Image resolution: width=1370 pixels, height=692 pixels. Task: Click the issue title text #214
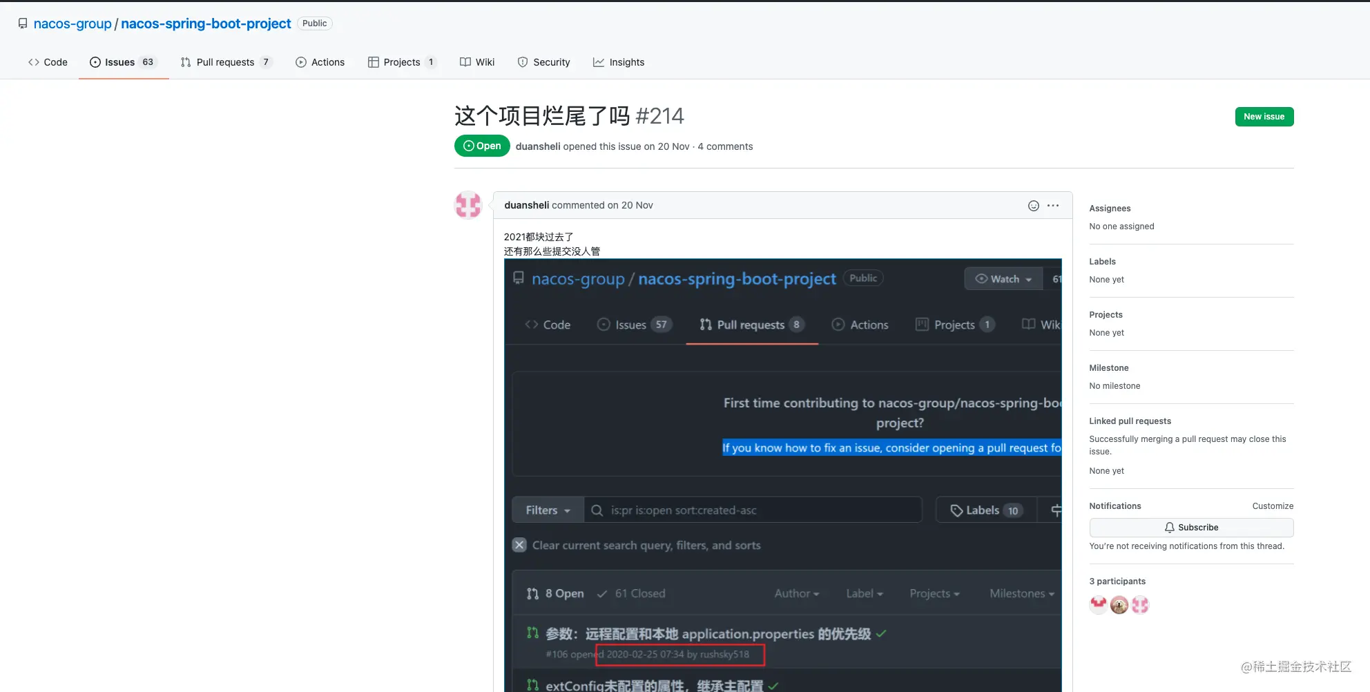click(659, 116)
